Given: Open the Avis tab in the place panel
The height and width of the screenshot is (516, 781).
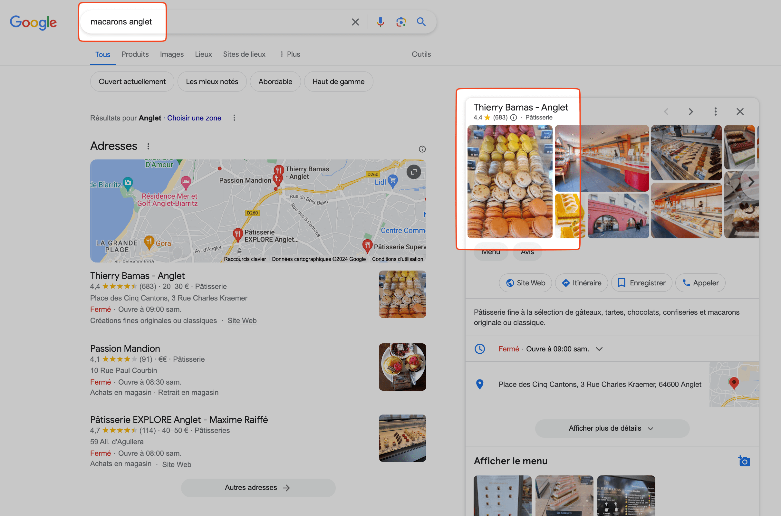Looking at the screenshot, I should coord(527,252).
